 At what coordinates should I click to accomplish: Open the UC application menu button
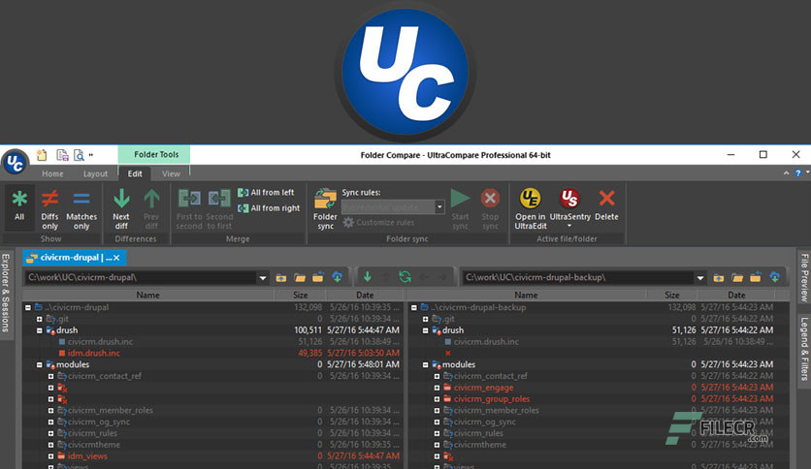click(15, 162)
